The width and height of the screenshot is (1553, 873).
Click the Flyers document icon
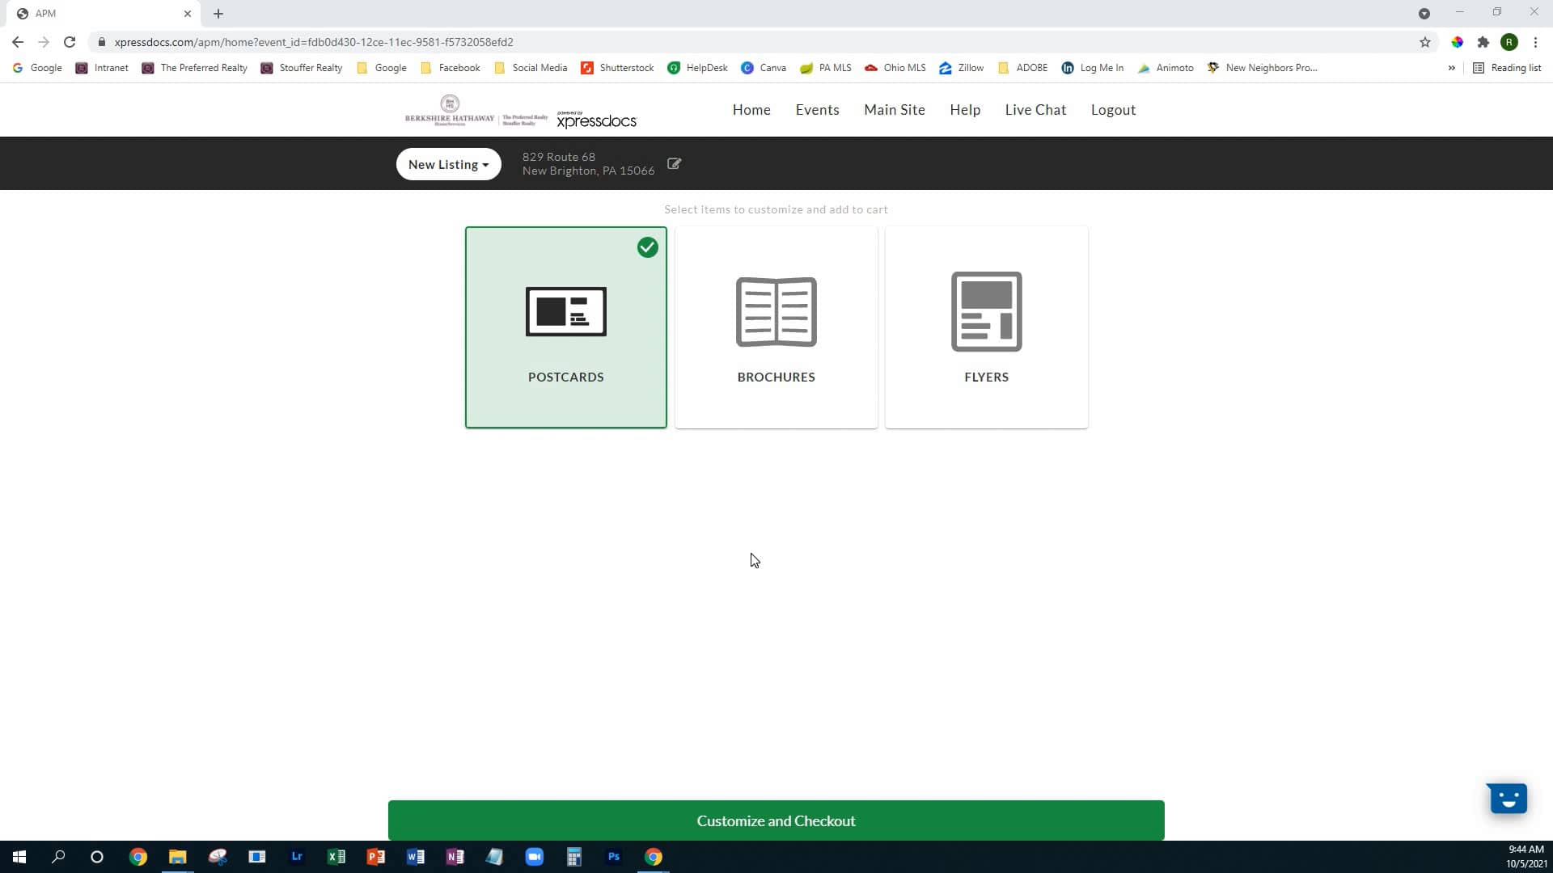point(986,311)
